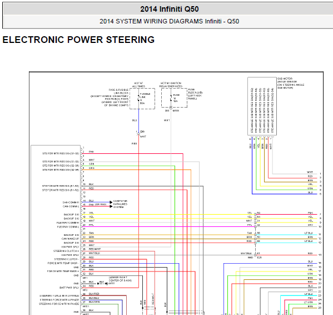Viewport: 333px width, 315px height.
Task: Click the 'ELECTRONIC POWER STEERING' heading
Action: pos(78,40)
